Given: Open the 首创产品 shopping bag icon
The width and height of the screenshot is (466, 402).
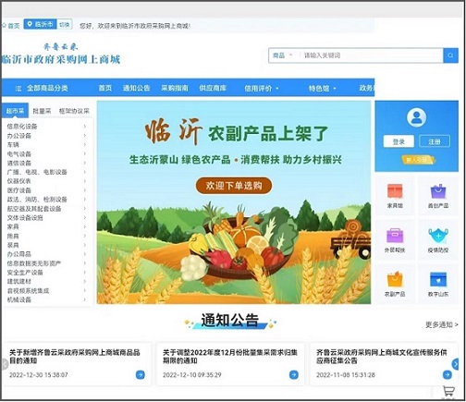Looking at the screenshot, I should tap(438, 191).
